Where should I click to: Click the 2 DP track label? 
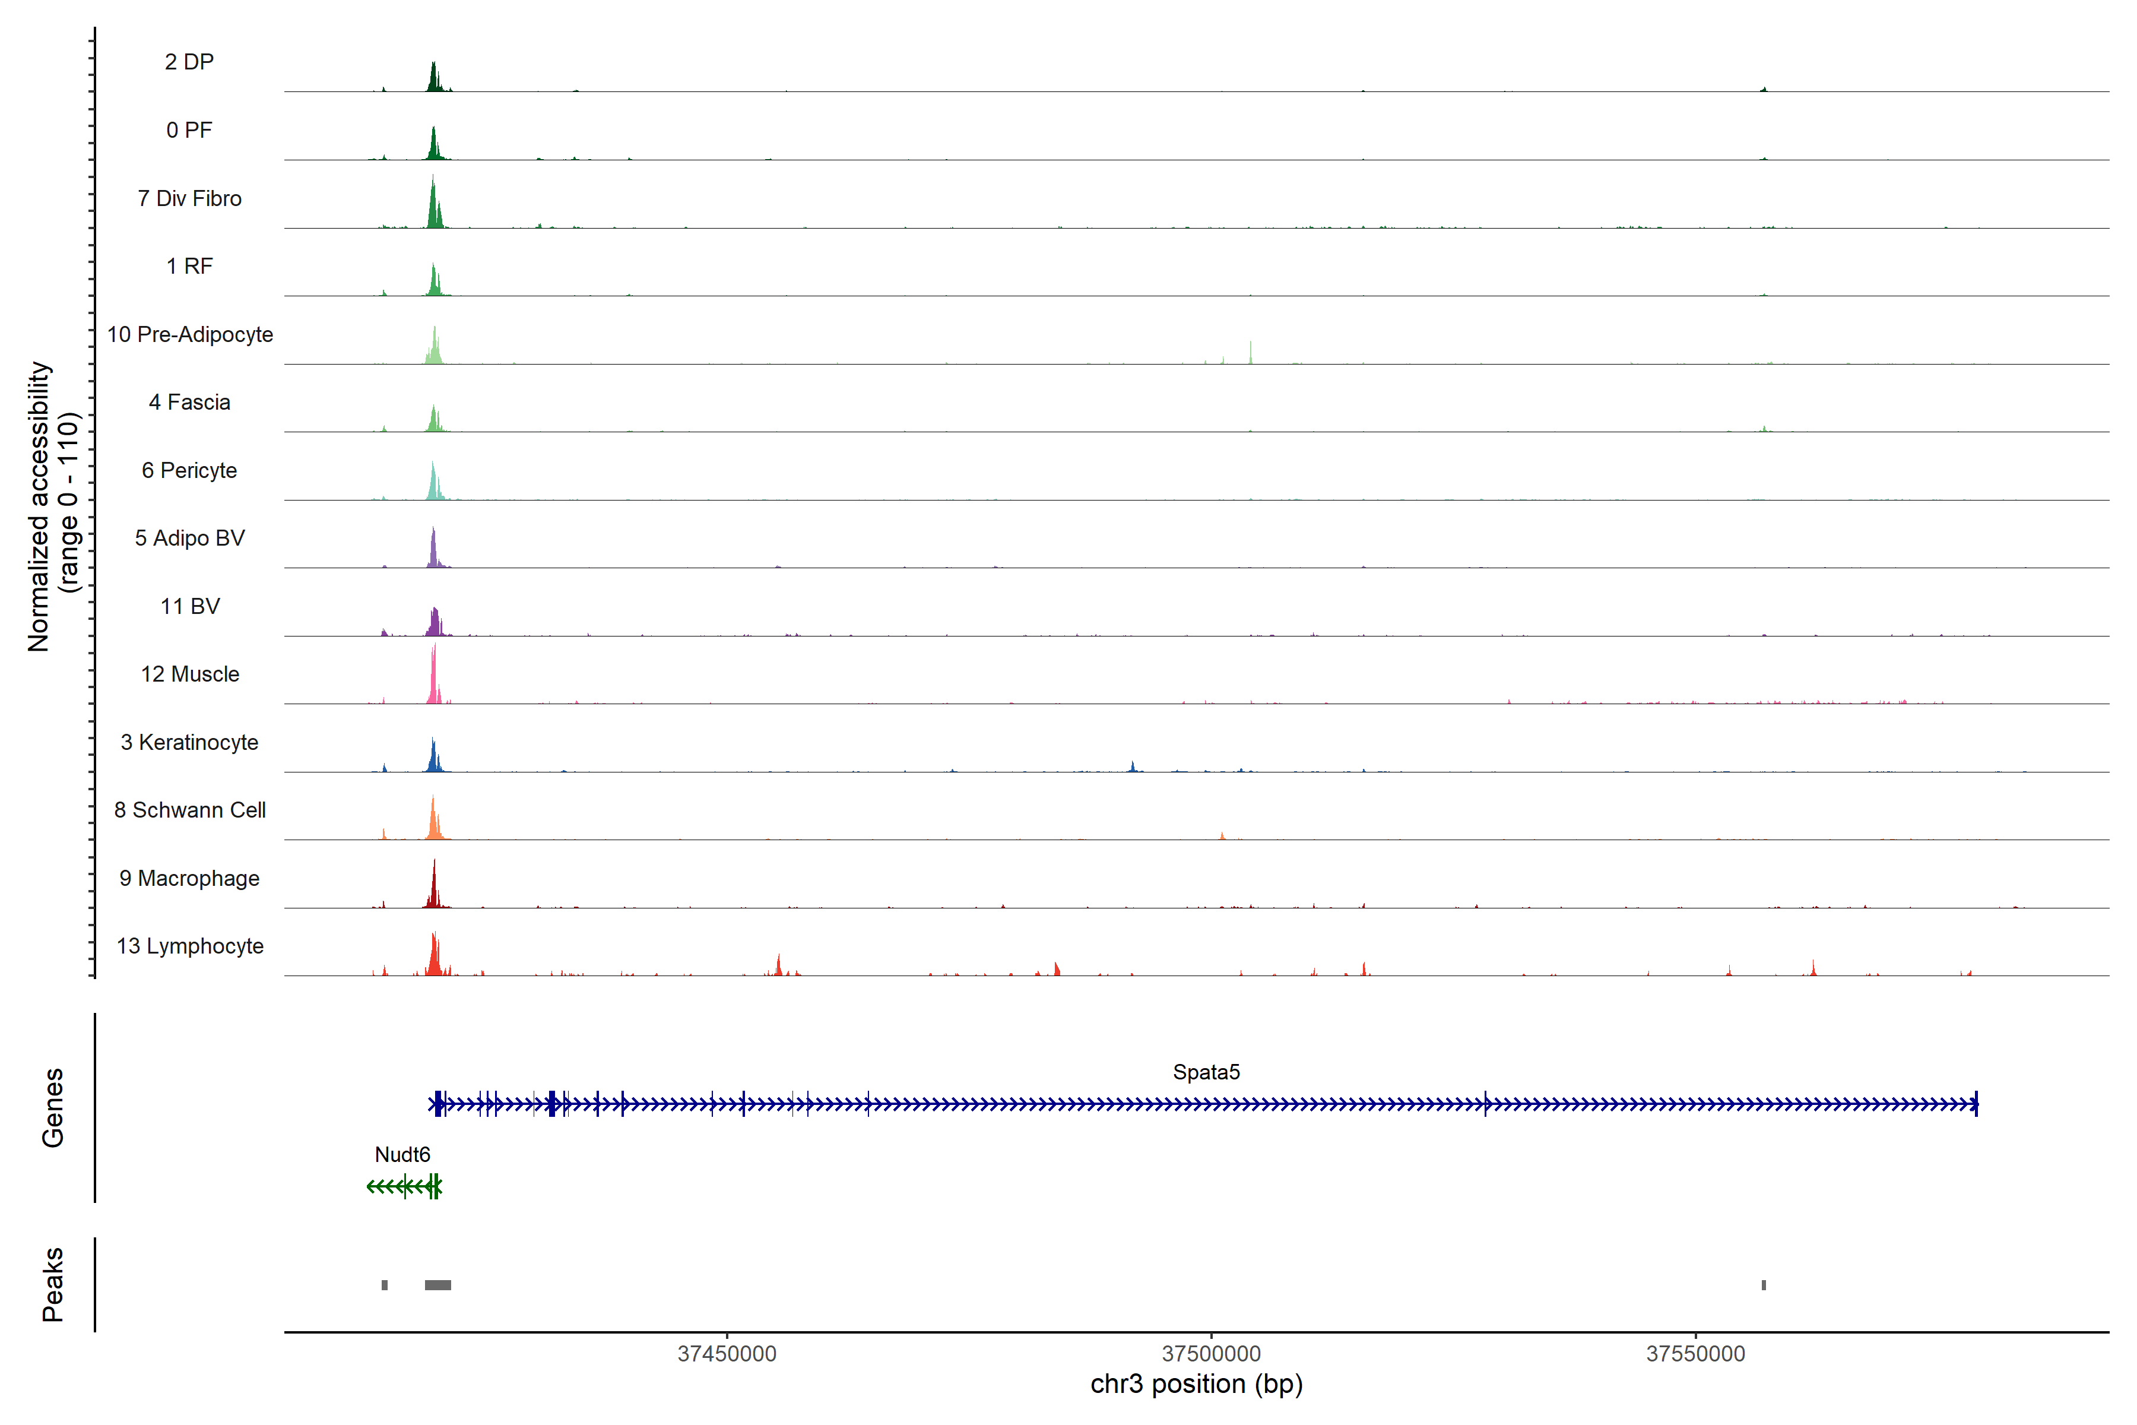189,62
